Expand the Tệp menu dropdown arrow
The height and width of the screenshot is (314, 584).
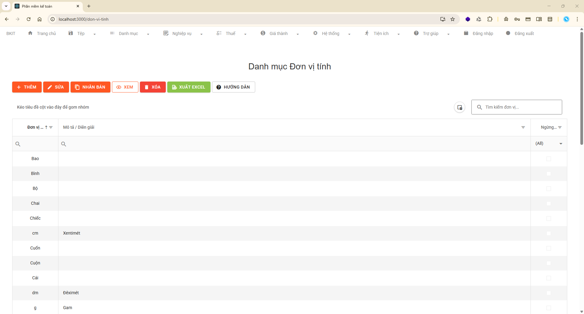click(x=95, y=34)
